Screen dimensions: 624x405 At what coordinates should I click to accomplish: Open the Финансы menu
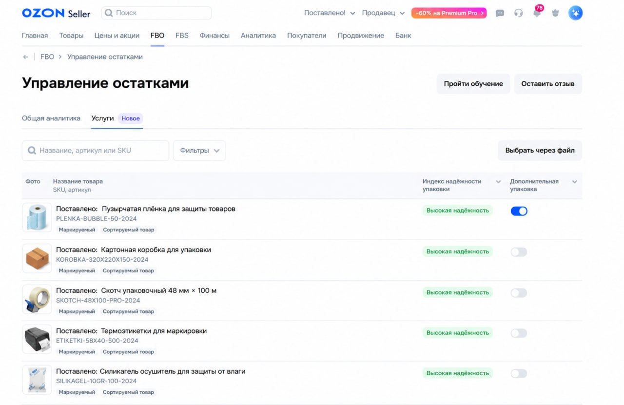[x=214, y=36]
